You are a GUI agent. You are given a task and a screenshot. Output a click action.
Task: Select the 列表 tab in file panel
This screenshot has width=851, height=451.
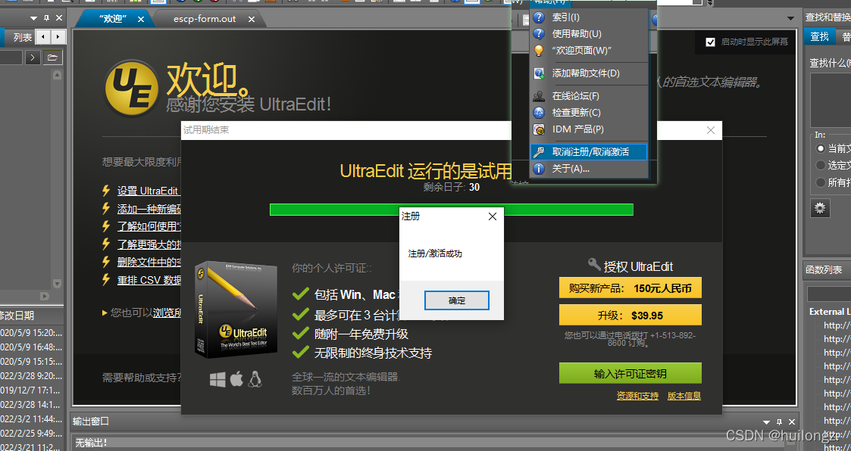click(22, 37)
